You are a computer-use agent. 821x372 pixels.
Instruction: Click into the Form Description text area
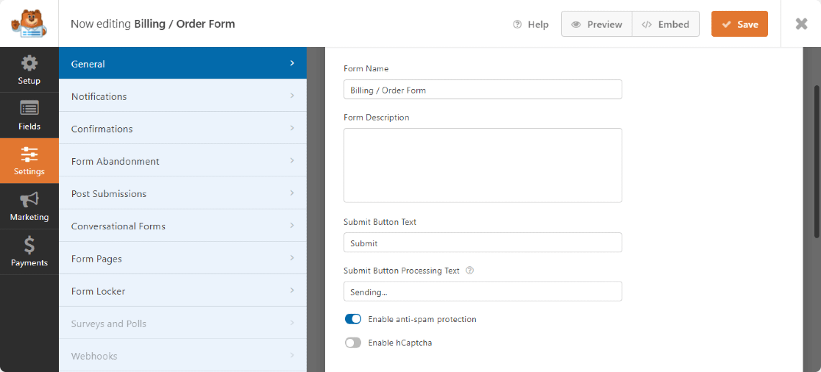[483, 165]
